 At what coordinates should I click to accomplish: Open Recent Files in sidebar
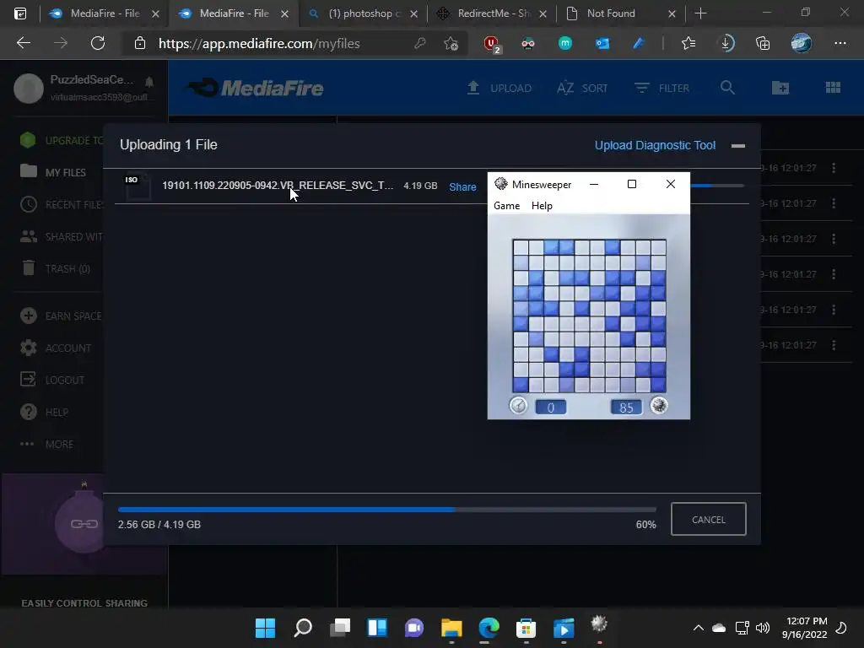click(x=61, y=204)
